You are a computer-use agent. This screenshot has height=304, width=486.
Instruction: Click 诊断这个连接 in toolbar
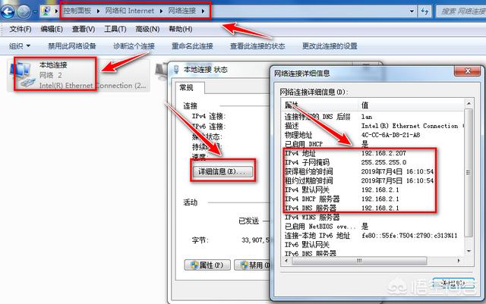coord(134,46)
